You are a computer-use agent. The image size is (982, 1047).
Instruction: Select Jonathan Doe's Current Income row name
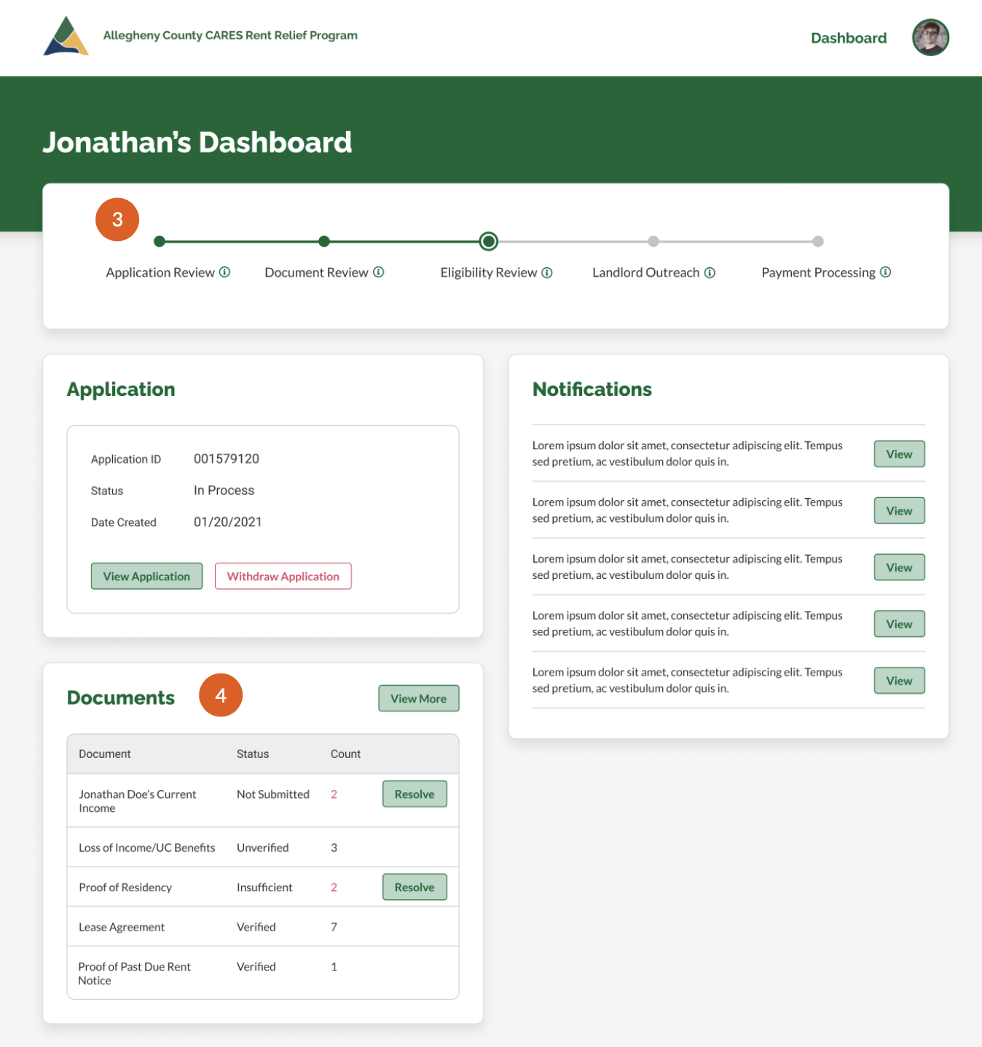click(138, 801)
